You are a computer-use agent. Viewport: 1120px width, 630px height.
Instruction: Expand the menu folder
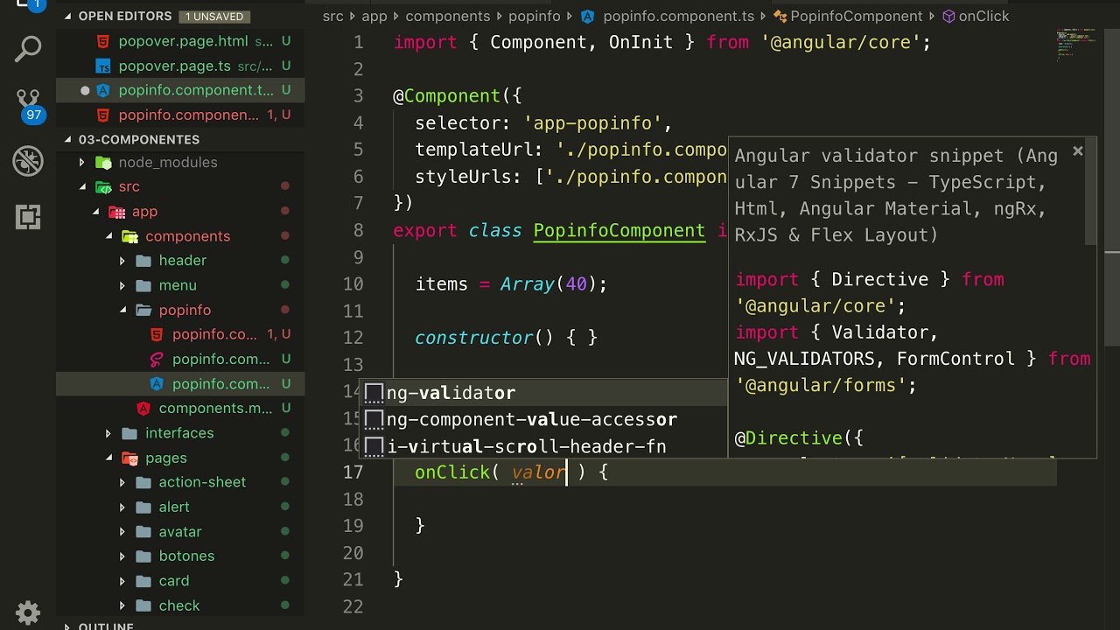(122, 285)
